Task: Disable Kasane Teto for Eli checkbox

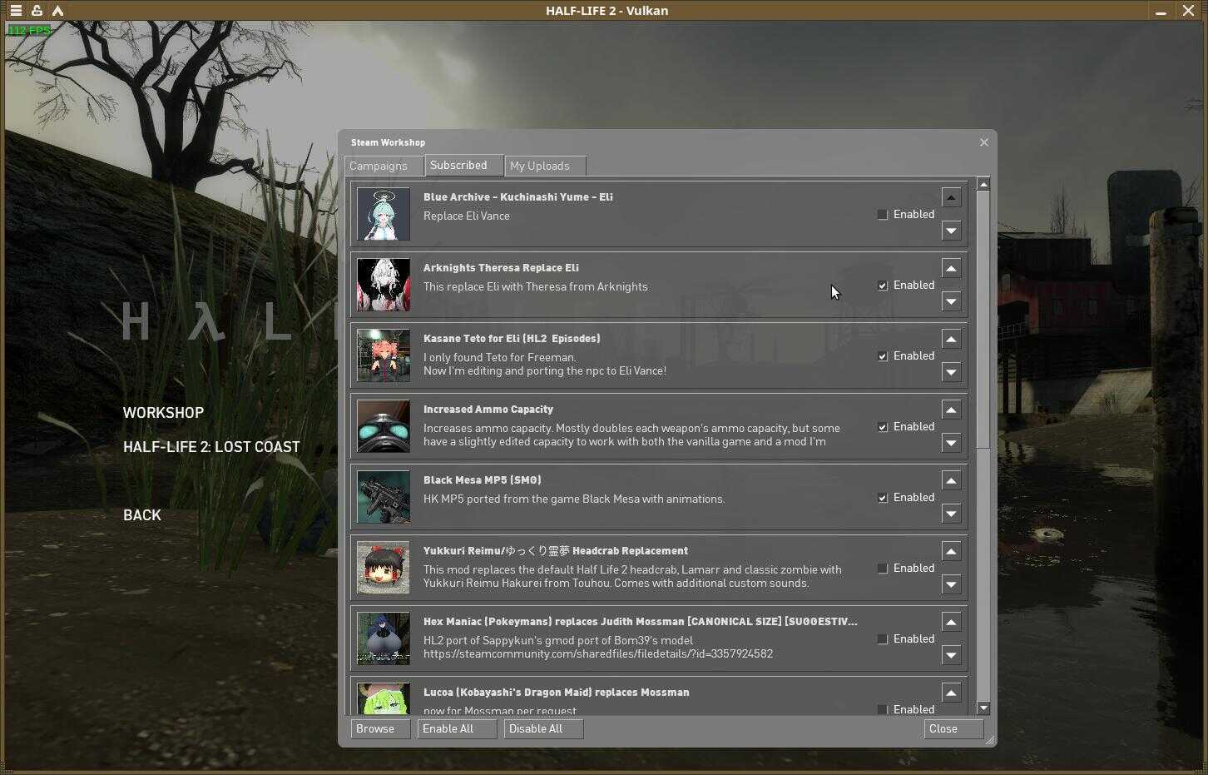Action: point(883,356)
